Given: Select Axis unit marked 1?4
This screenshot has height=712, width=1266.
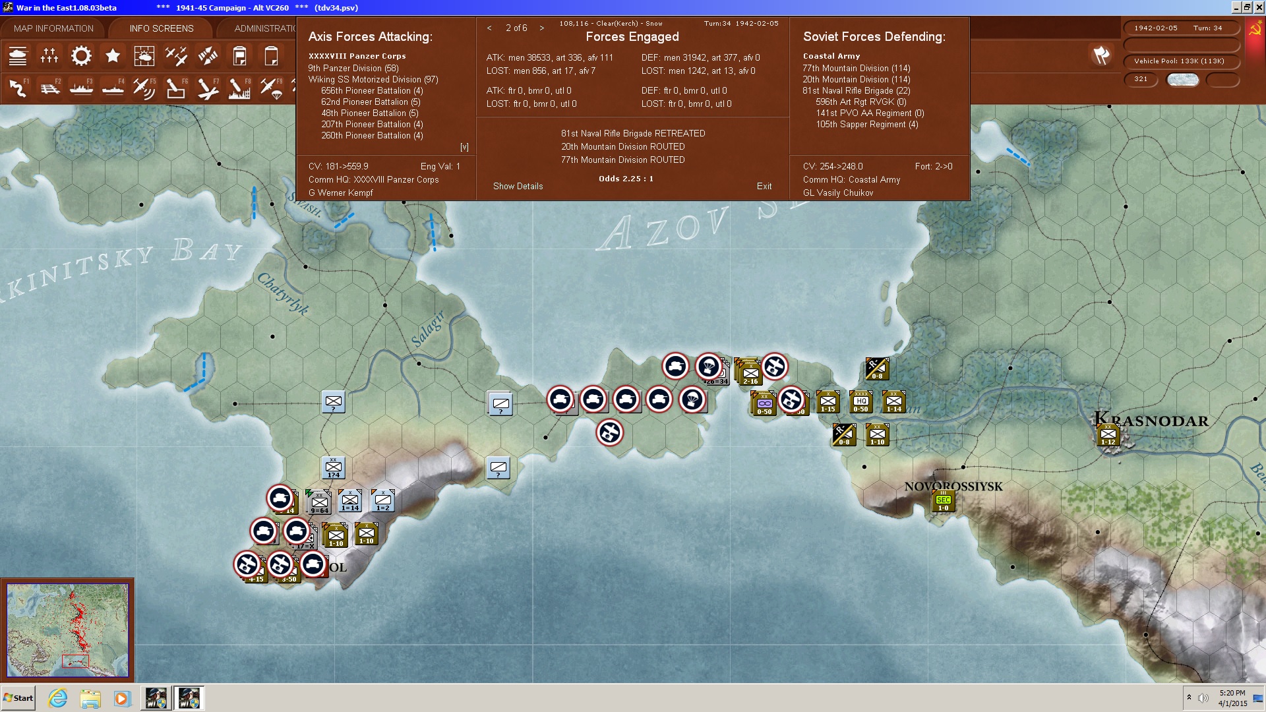Looking at the screenshot, I should pyautogui.click(x=334, y=467).
